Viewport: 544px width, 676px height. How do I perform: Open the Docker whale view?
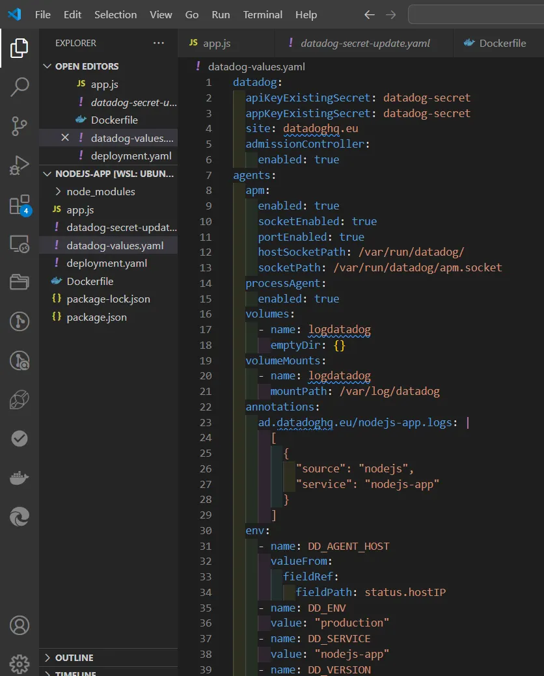coord(20,478)
